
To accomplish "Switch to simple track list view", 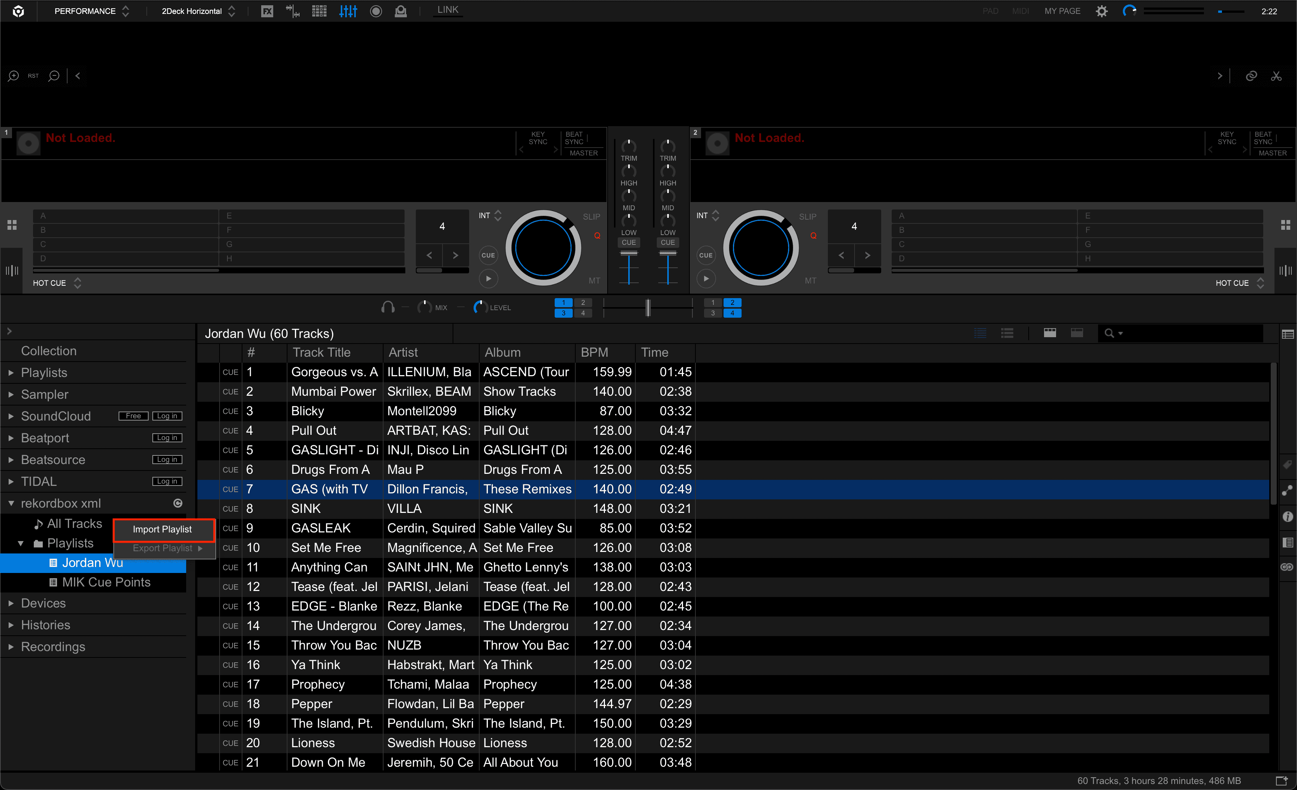I will (x=980, y=333).
